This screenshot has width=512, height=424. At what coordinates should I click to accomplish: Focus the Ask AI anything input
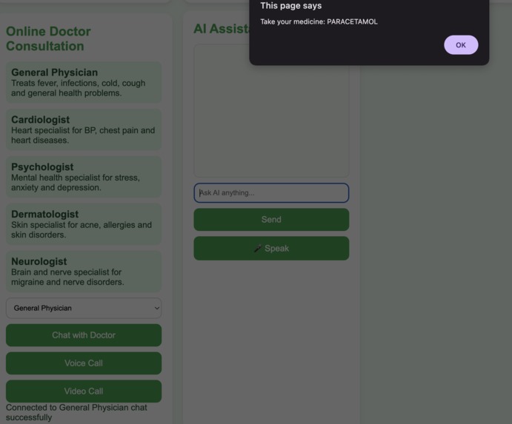(271, 192)
